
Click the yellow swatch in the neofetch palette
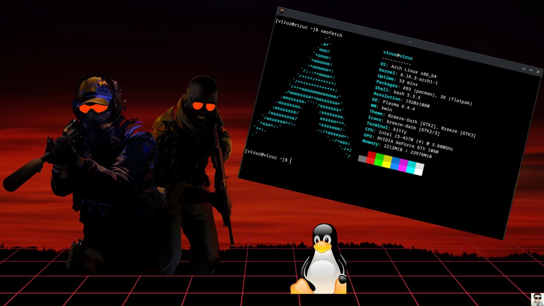[387, 162]
